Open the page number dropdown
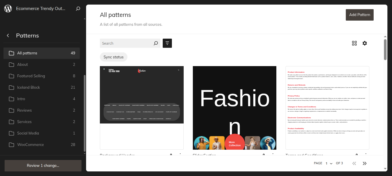Viewport: 392px width, 176px height. [x=329, y=163]
